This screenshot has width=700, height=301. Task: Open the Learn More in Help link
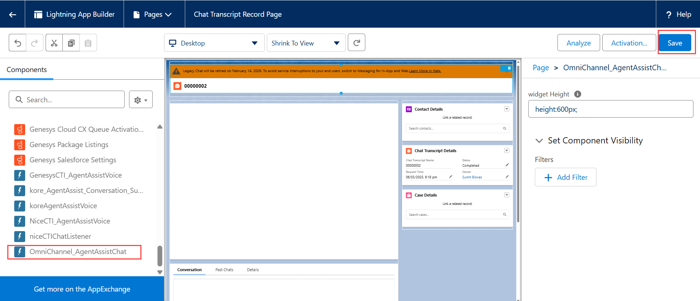(x=425, y=71)
